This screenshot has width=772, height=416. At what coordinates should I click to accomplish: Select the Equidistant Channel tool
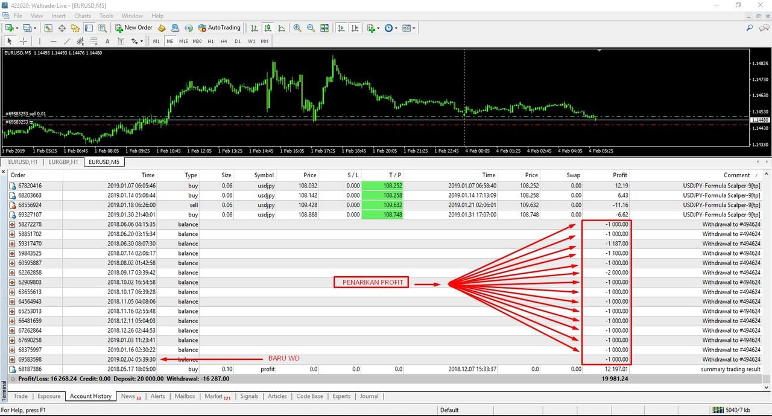click(x=80, y=41)
